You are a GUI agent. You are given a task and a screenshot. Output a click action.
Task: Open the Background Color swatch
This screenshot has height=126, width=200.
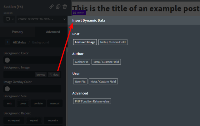[x=7, y=60]
